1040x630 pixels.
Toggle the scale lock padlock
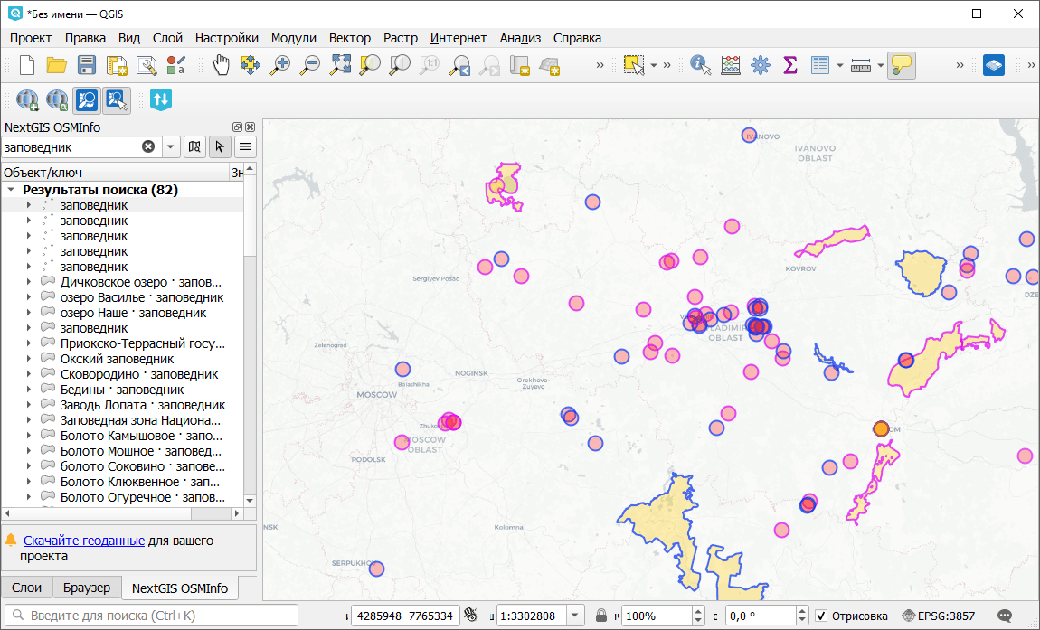pos(601,616)
